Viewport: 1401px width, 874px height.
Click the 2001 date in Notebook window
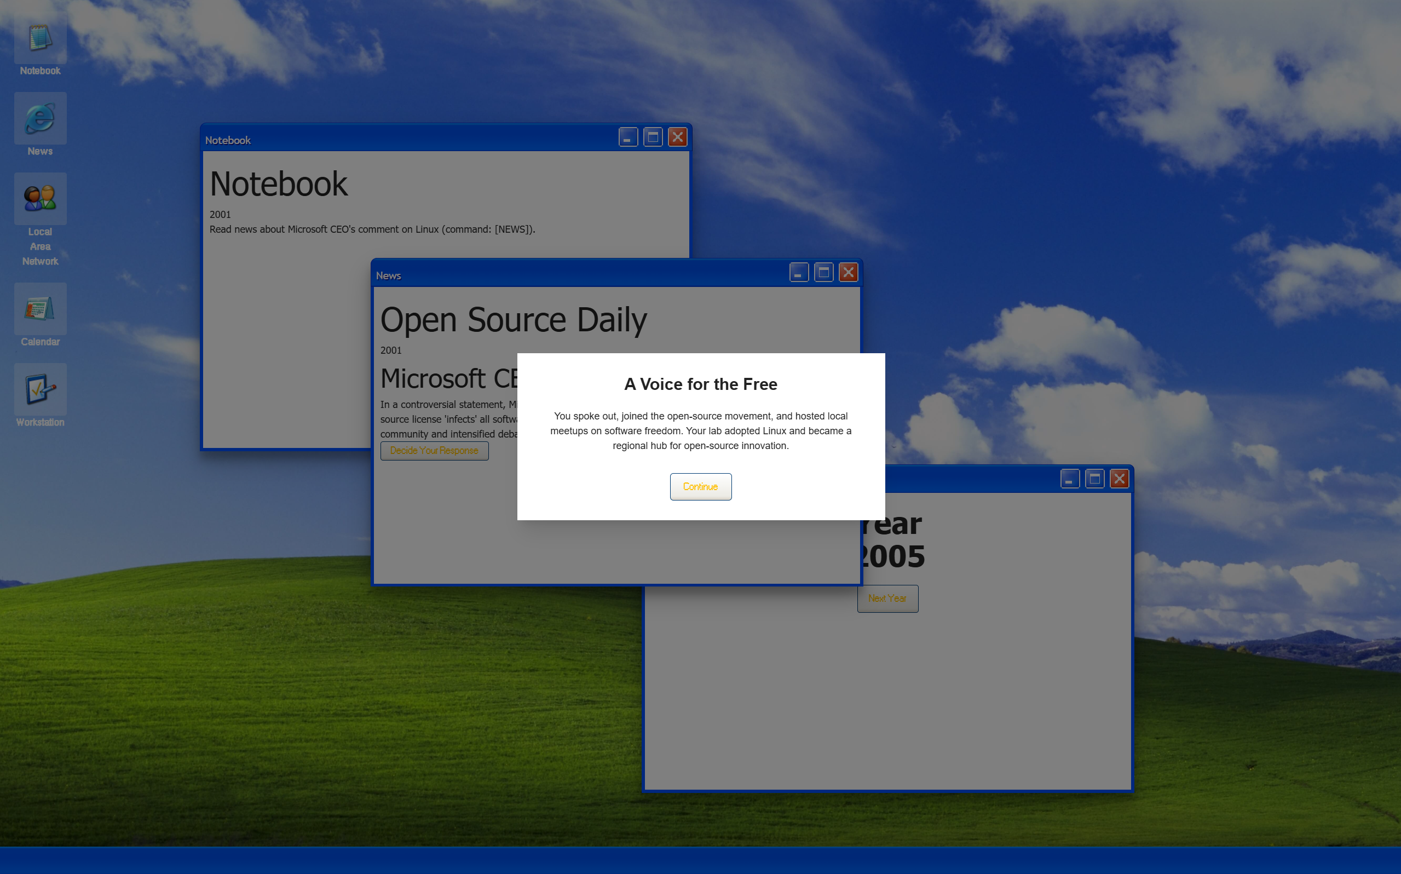click(220, 215)
